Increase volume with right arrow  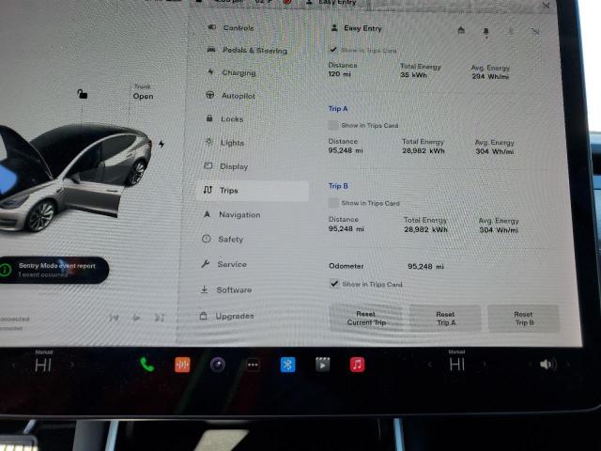[568, 365]
